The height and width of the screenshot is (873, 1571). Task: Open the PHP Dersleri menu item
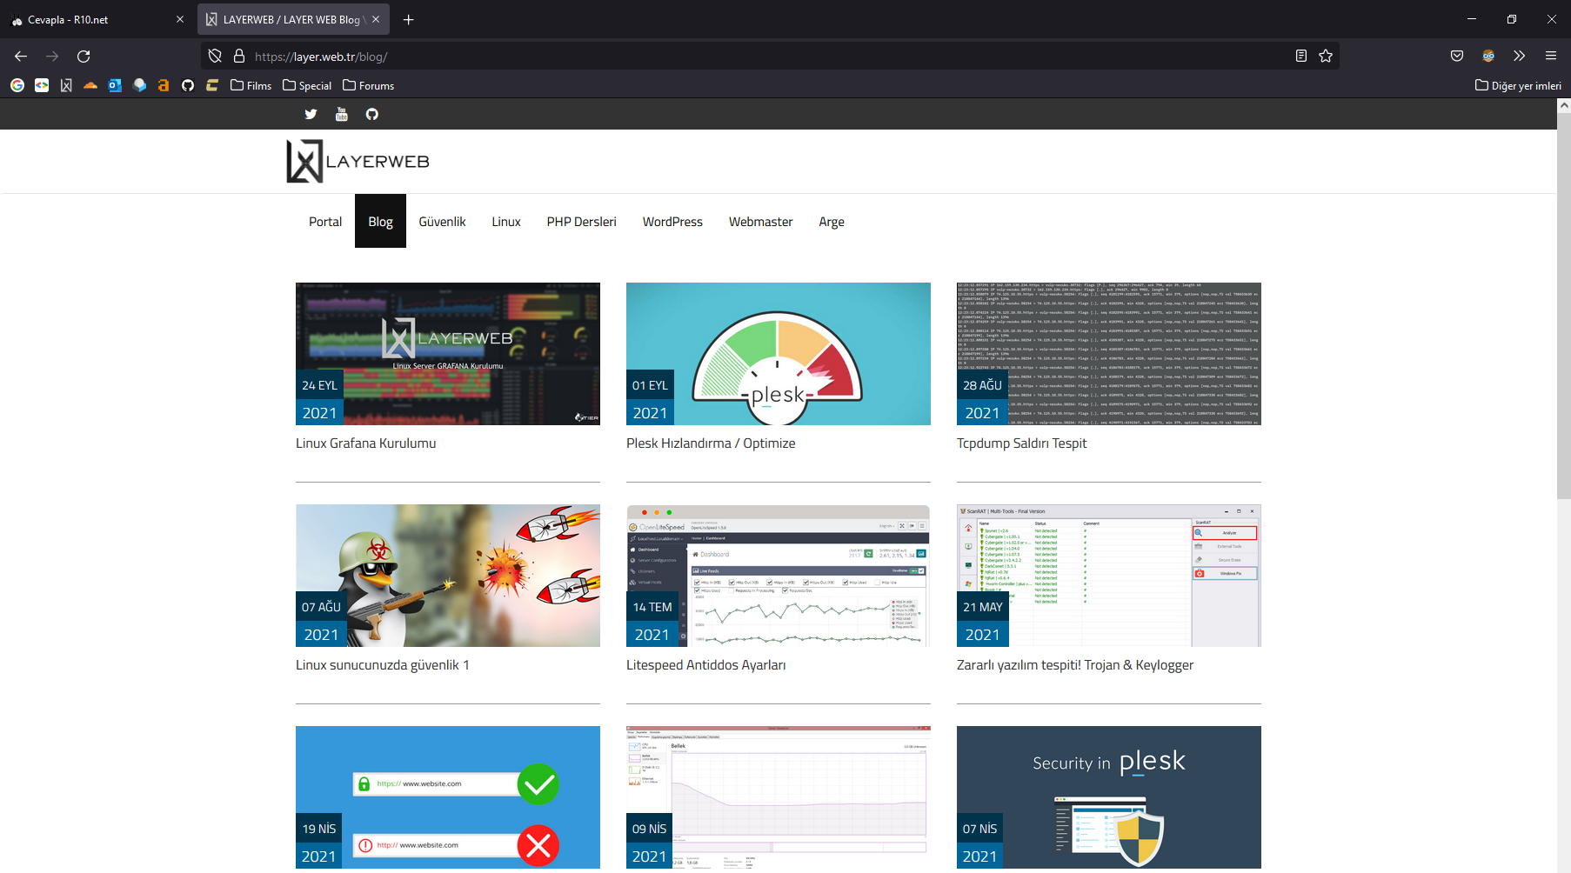point(582,222)
